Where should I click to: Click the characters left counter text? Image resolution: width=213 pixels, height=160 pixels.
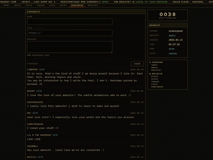[38, 55]
